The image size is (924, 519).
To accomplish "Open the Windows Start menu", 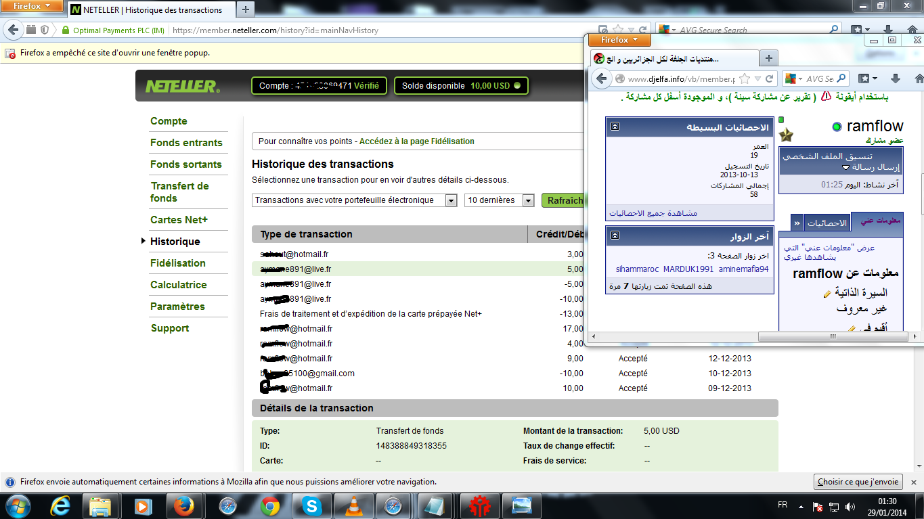I will pyautogui.click(x=18, y=505).
